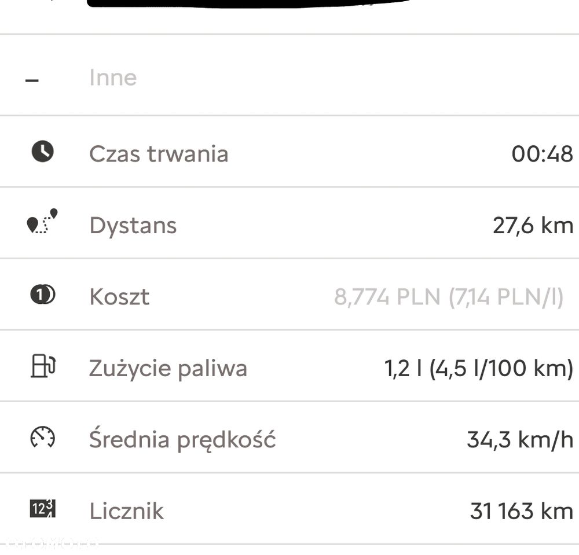This screenshot has width=579, height=555.
Task: Open the Średnia prędkość label
Action: [x=182, y=440]
